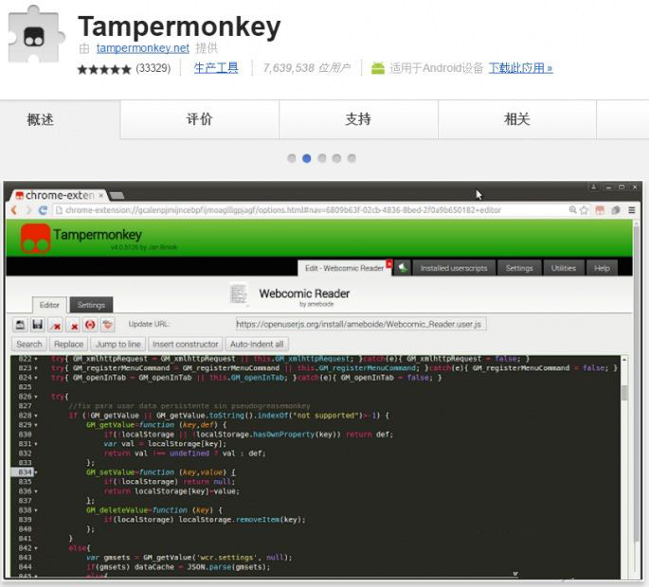This screenshot has width=649, height=587.
Task: Click the red circular reset icon
Action: pyautogui.click(x=90, y=325)
